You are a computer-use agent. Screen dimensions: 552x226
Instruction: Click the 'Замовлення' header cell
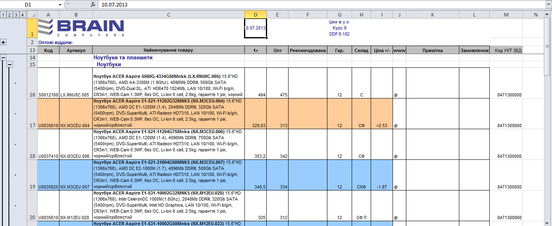(x=474, y=50)
